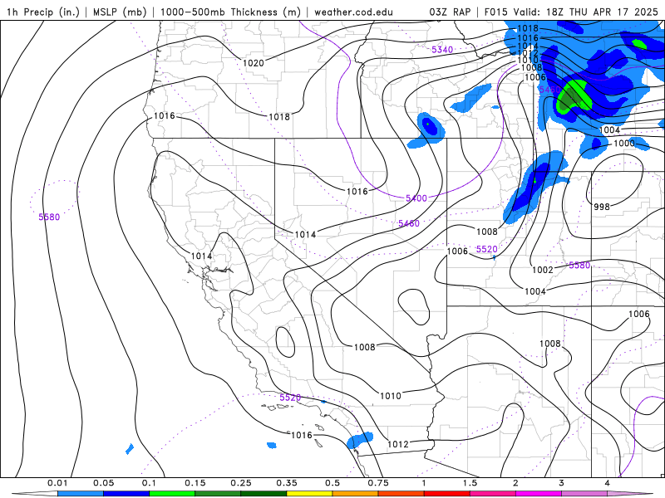Click the dark blue 0.05–0.1 legend segment
Screen dimensions: 665x498
tap(126, 494)
